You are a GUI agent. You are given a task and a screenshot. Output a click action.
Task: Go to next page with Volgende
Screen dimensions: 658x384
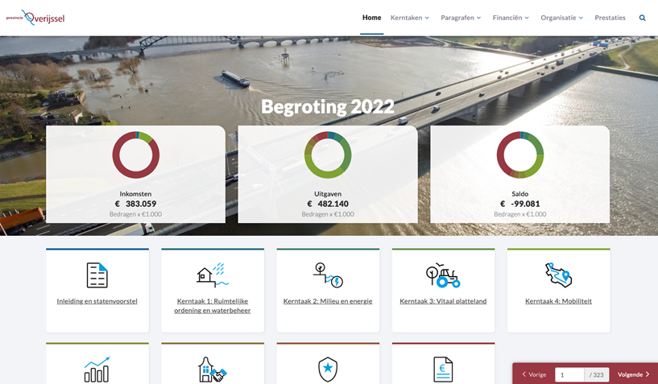tap(633, 374)
